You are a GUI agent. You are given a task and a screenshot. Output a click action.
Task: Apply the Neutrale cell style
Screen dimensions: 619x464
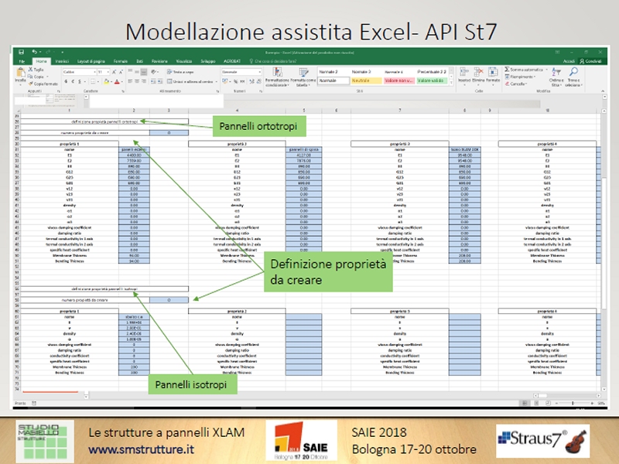(x=360, y=80)
